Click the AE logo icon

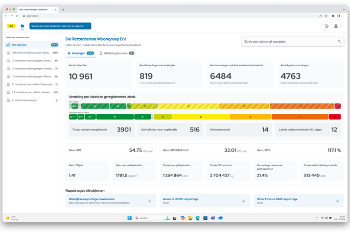pyautogui.click(x=11, y=26)
